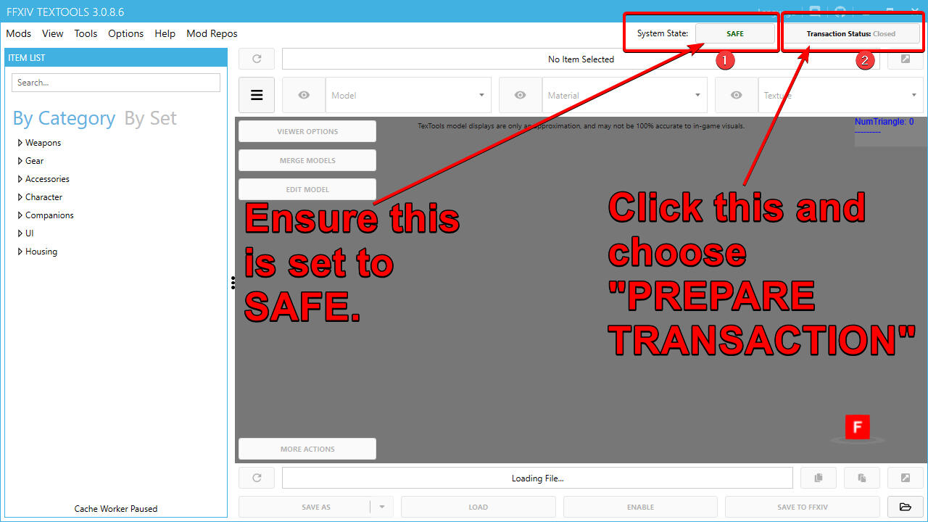Toggle the eye icon beside the Material dropdown
This screenshot has width=928, height=522.
[x=520, y=95]
